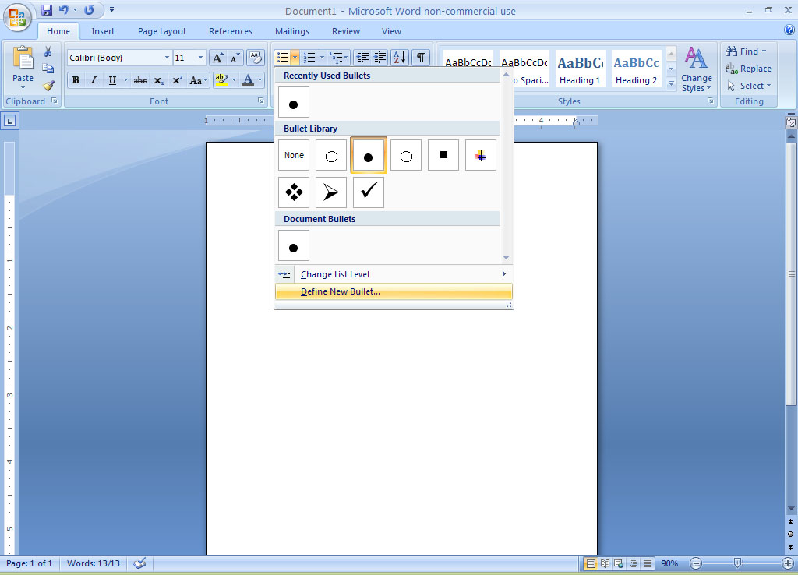Open the References tab

pyautogui.click(x=230, y=31)
